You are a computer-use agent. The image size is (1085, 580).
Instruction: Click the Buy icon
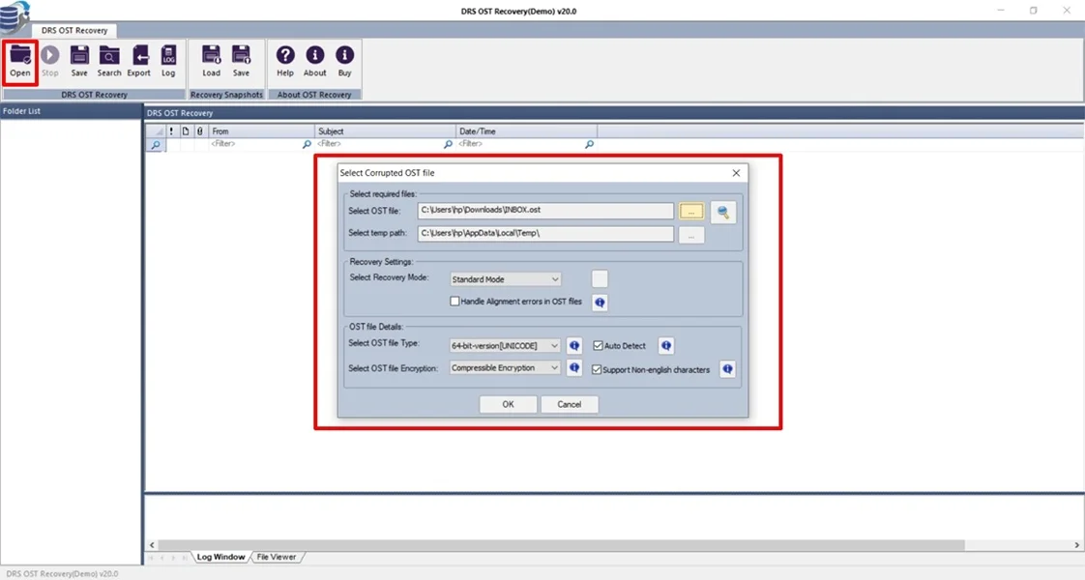pos(344,62)
